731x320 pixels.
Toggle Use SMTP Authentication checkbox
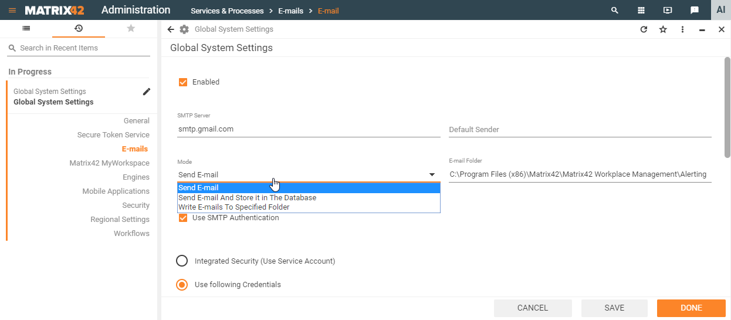tap(183, 218)
